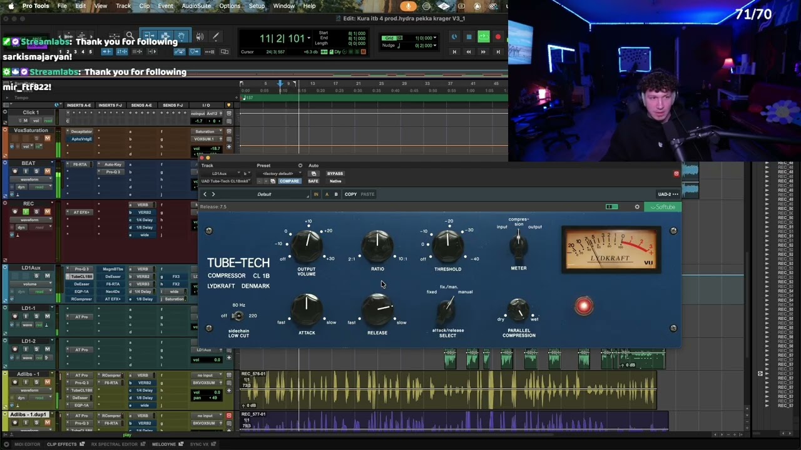
Task: Click the RELEASE knob
Action: tap(377, 309)
